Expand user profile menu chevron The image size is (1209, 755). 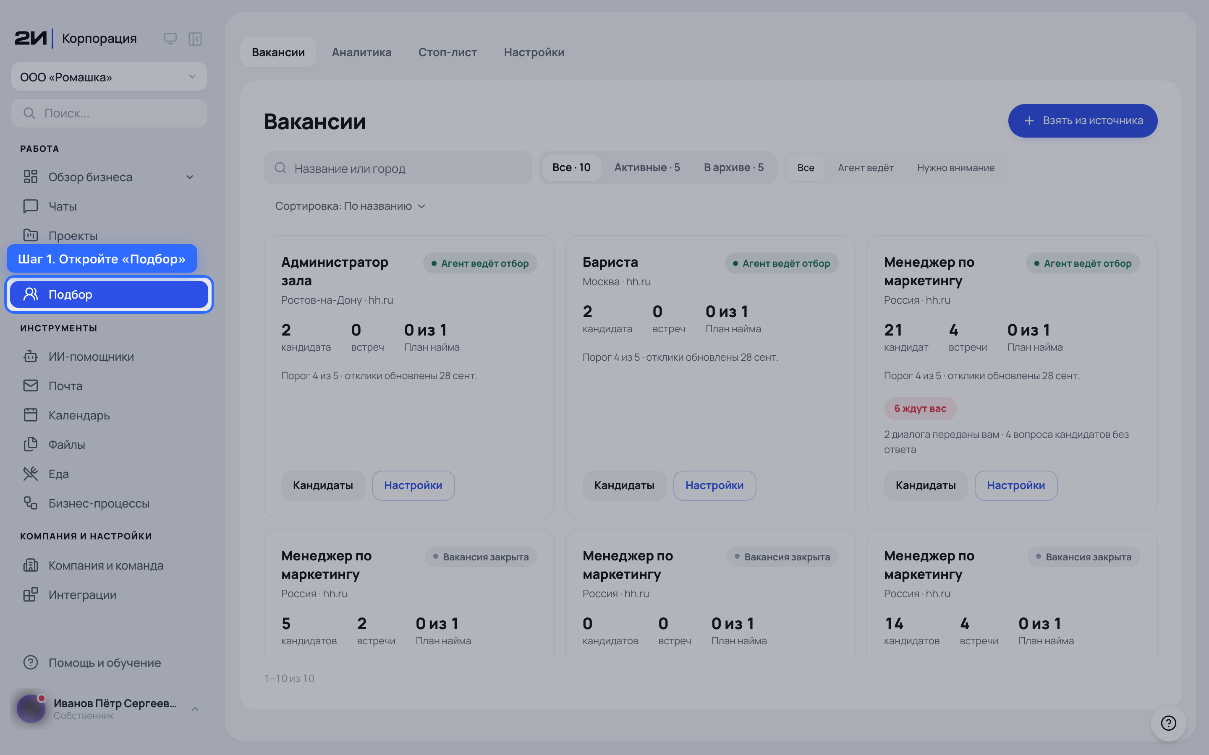click(195, 708)
